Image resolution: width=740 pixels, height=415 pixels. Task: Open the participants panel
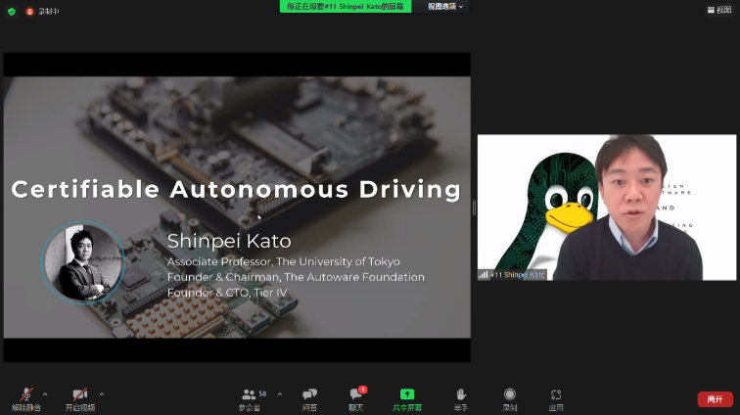pos(251,399)
